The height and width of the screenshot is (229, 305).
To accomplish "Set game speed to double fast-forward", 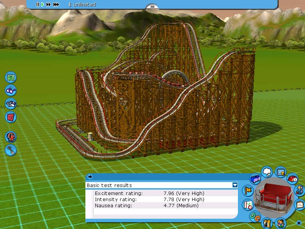I will point(48,5).
